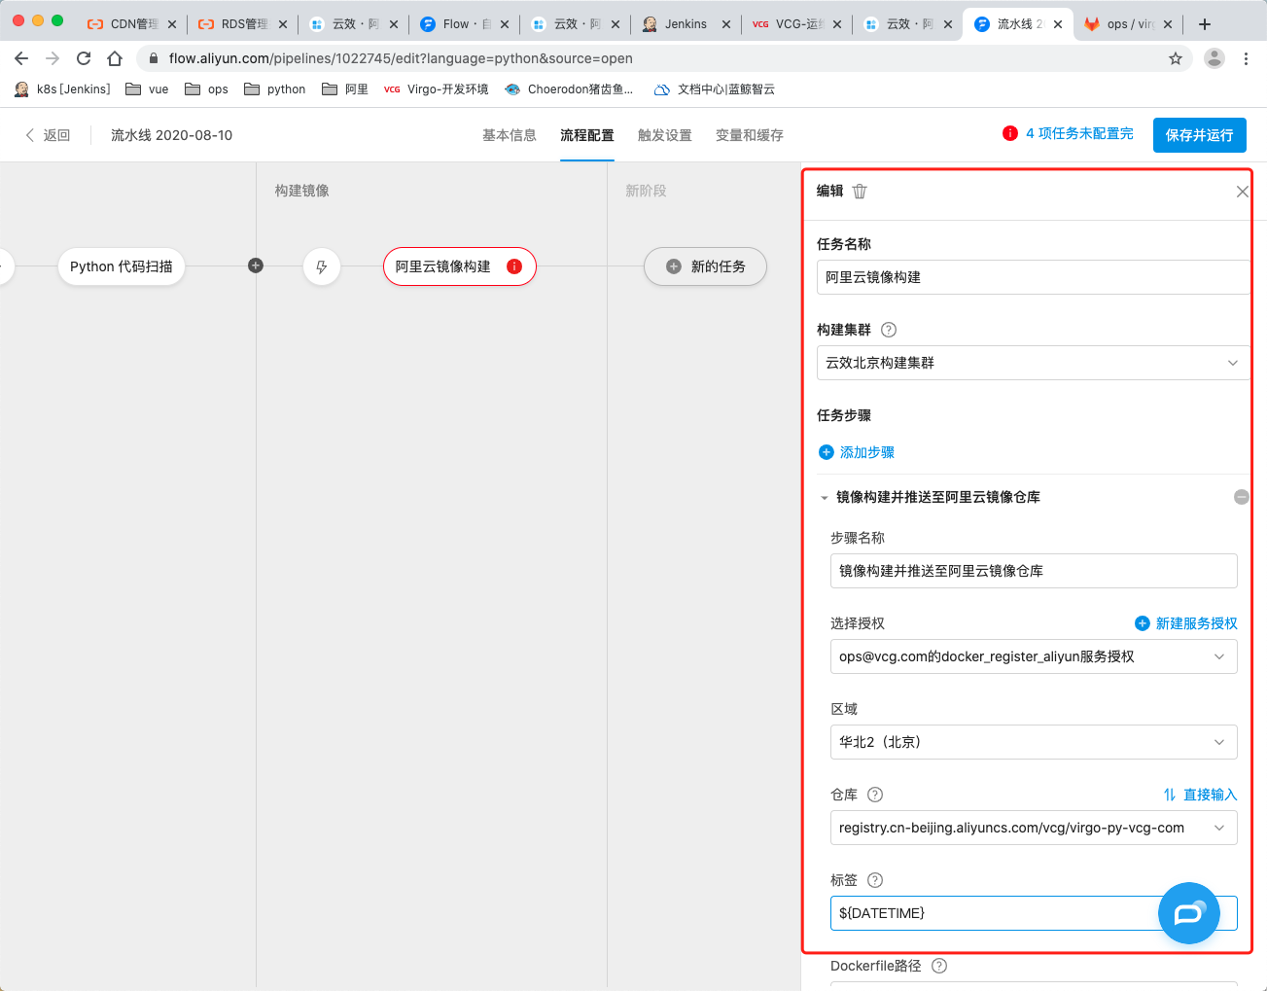Click 添加步骤 link
The image size is (1267, 991).
click(857, 452)
